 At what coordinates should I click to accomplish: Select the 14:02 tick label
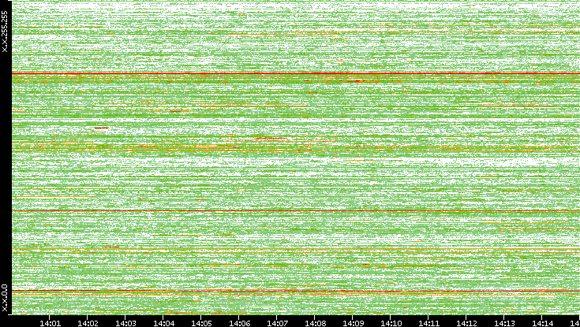tap(88, 323)
